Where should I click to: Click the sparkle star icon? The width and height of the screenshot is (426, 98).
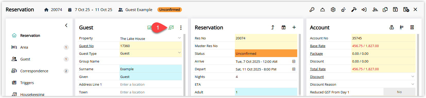click(x=343, y=10)
